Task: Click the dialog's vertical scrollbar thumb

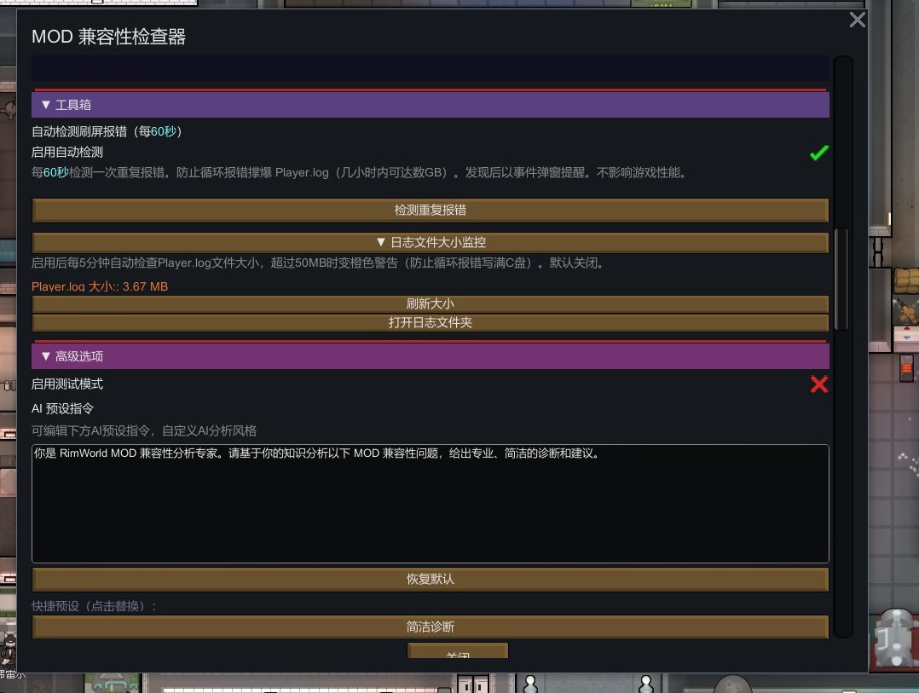Action: (841, 280)
